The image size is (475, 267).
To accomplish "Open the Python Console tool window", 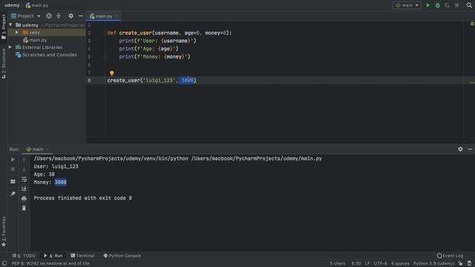I will point(122,255).
